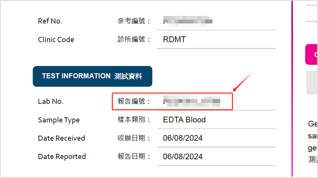Click the gray box below pink tab

tap(312, 83)
